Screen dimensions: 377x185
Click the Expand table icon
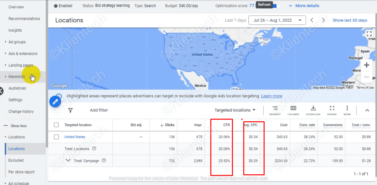(332, 110)
